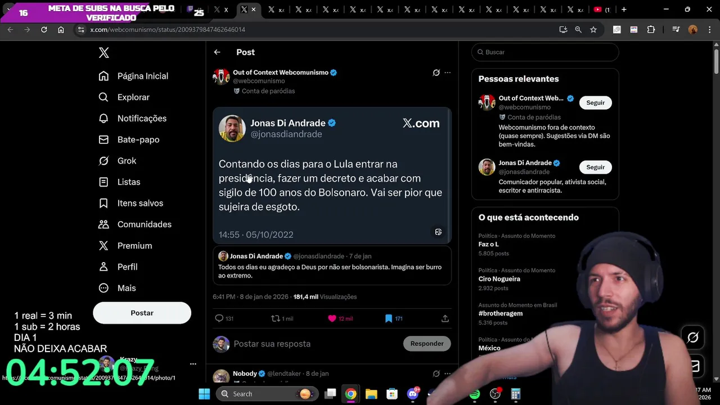Click the image edit icon on photo

click(438, 232)
